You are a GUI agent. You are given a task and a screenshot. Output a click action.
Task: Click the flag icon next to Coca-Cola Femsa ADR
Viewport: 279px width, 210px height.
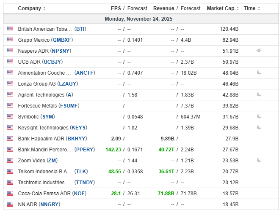[x=10, y=194]
